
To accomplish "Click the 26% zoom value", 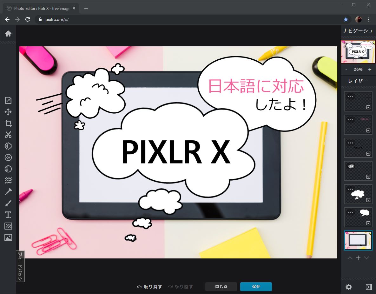I will pos(358,69).
